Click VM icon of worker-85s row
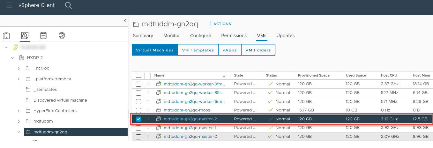433x148 pixels. (159, 93)
